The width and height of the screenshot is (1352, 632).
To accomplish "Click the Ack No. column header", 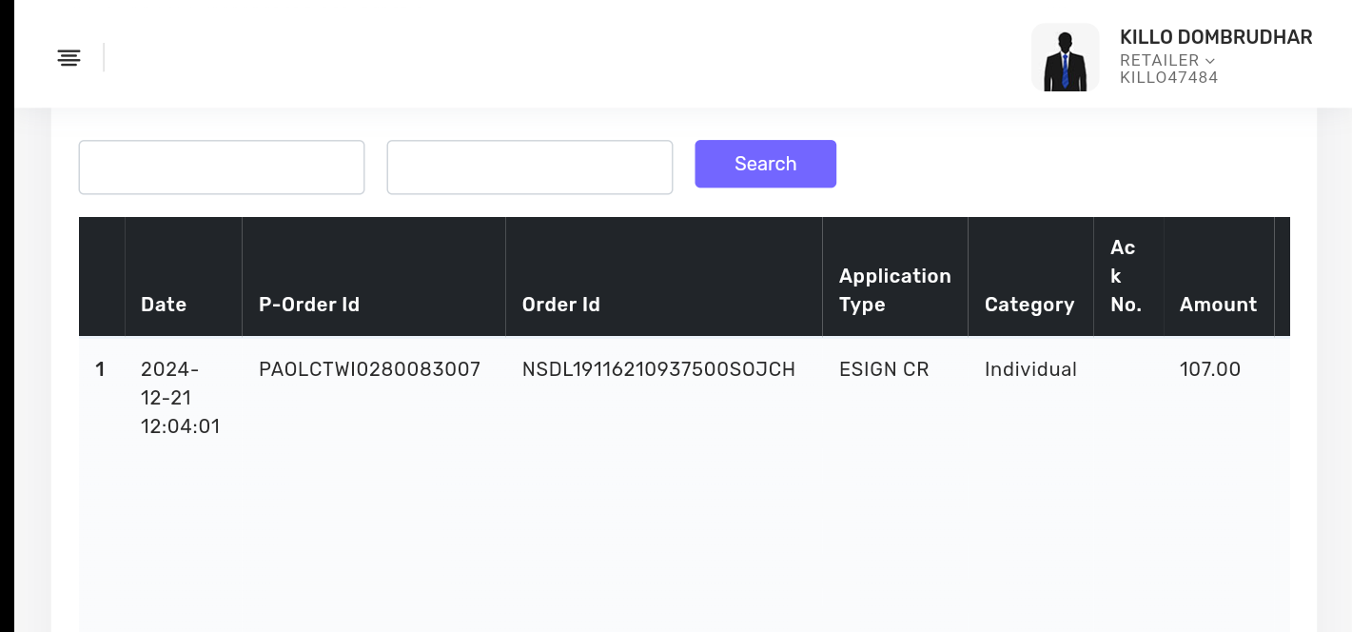I will click(x=1126, y=276).
